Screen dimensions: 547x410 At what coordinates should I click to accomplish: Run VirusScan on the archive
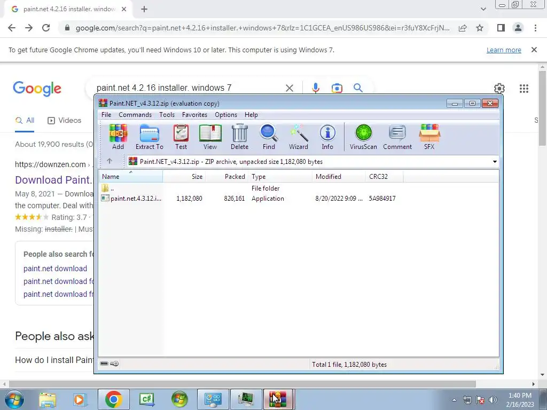coord(363,137)
